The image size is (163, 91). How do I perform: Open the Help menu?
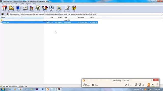tap(34, 4)
